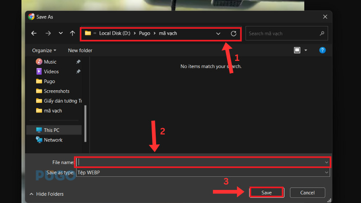This screenshot has width=361, height=203.
Task: Open Videos in the navigation pane
Action: (x=51, y=72)
